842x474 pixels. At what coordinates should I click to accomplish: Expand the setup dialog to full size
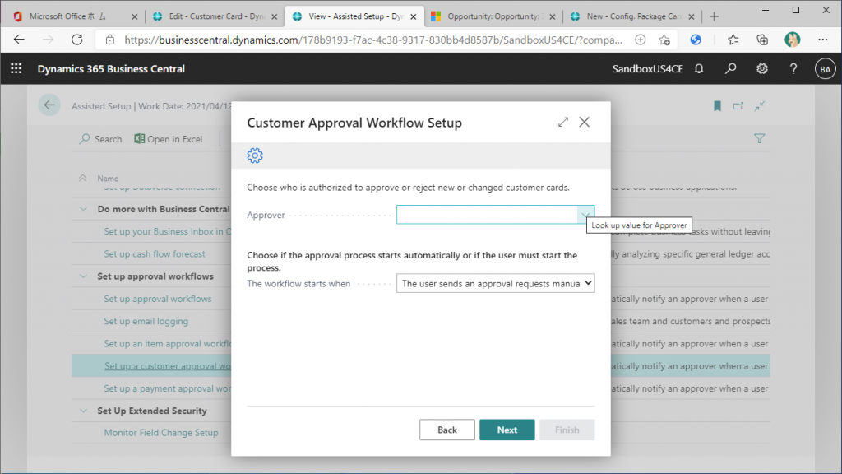tap(562, 122)
